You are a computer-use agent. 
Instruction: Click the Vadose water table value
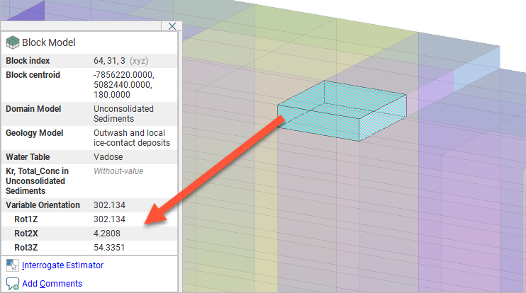click(108, 157)
